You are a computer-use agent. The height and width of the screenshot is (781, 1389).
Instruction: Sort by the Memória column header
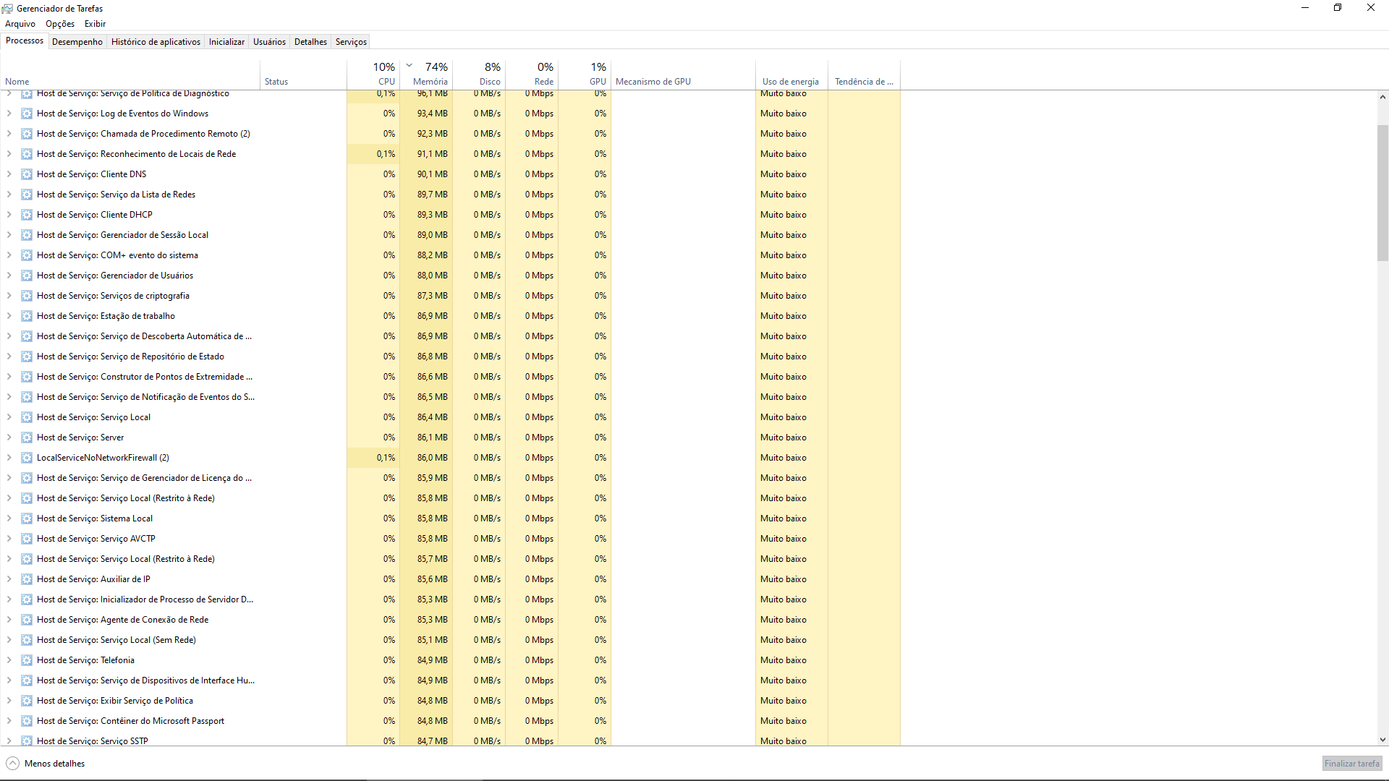tap(426, 74)
